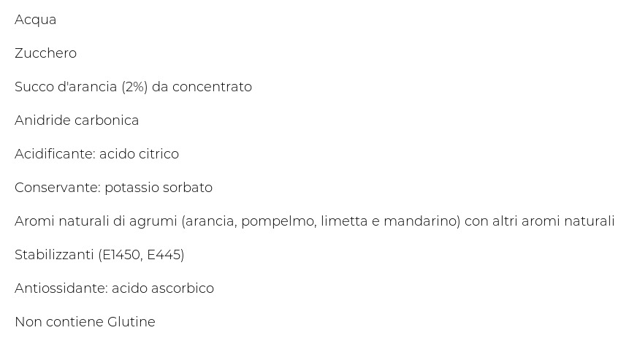
Task: Click the Non contiene Glutine line
Action: coord(85,322)
